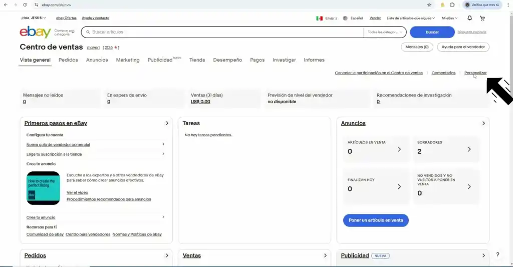Click 'Ayuda para el vendedor' button
The width and height of the screenshot is (513, 267).
pyautogui.click(x=463, y=47)
